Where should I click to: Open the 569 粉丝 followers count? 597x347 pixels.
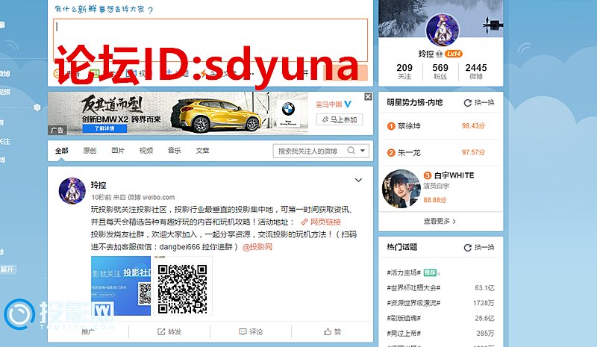click(440, 71)
